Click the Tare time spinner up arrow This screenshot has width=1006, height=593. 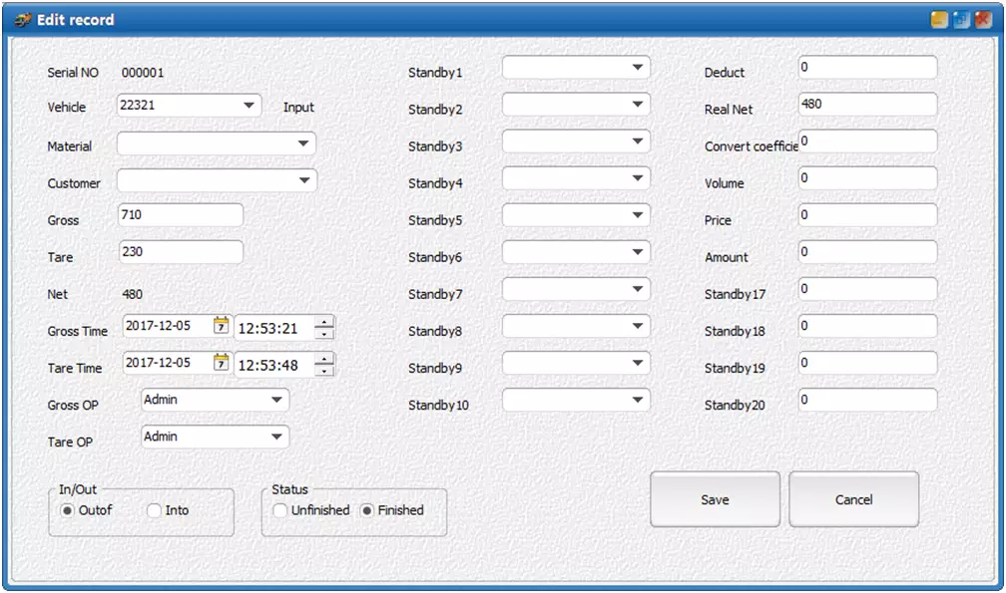click(324, 359)
